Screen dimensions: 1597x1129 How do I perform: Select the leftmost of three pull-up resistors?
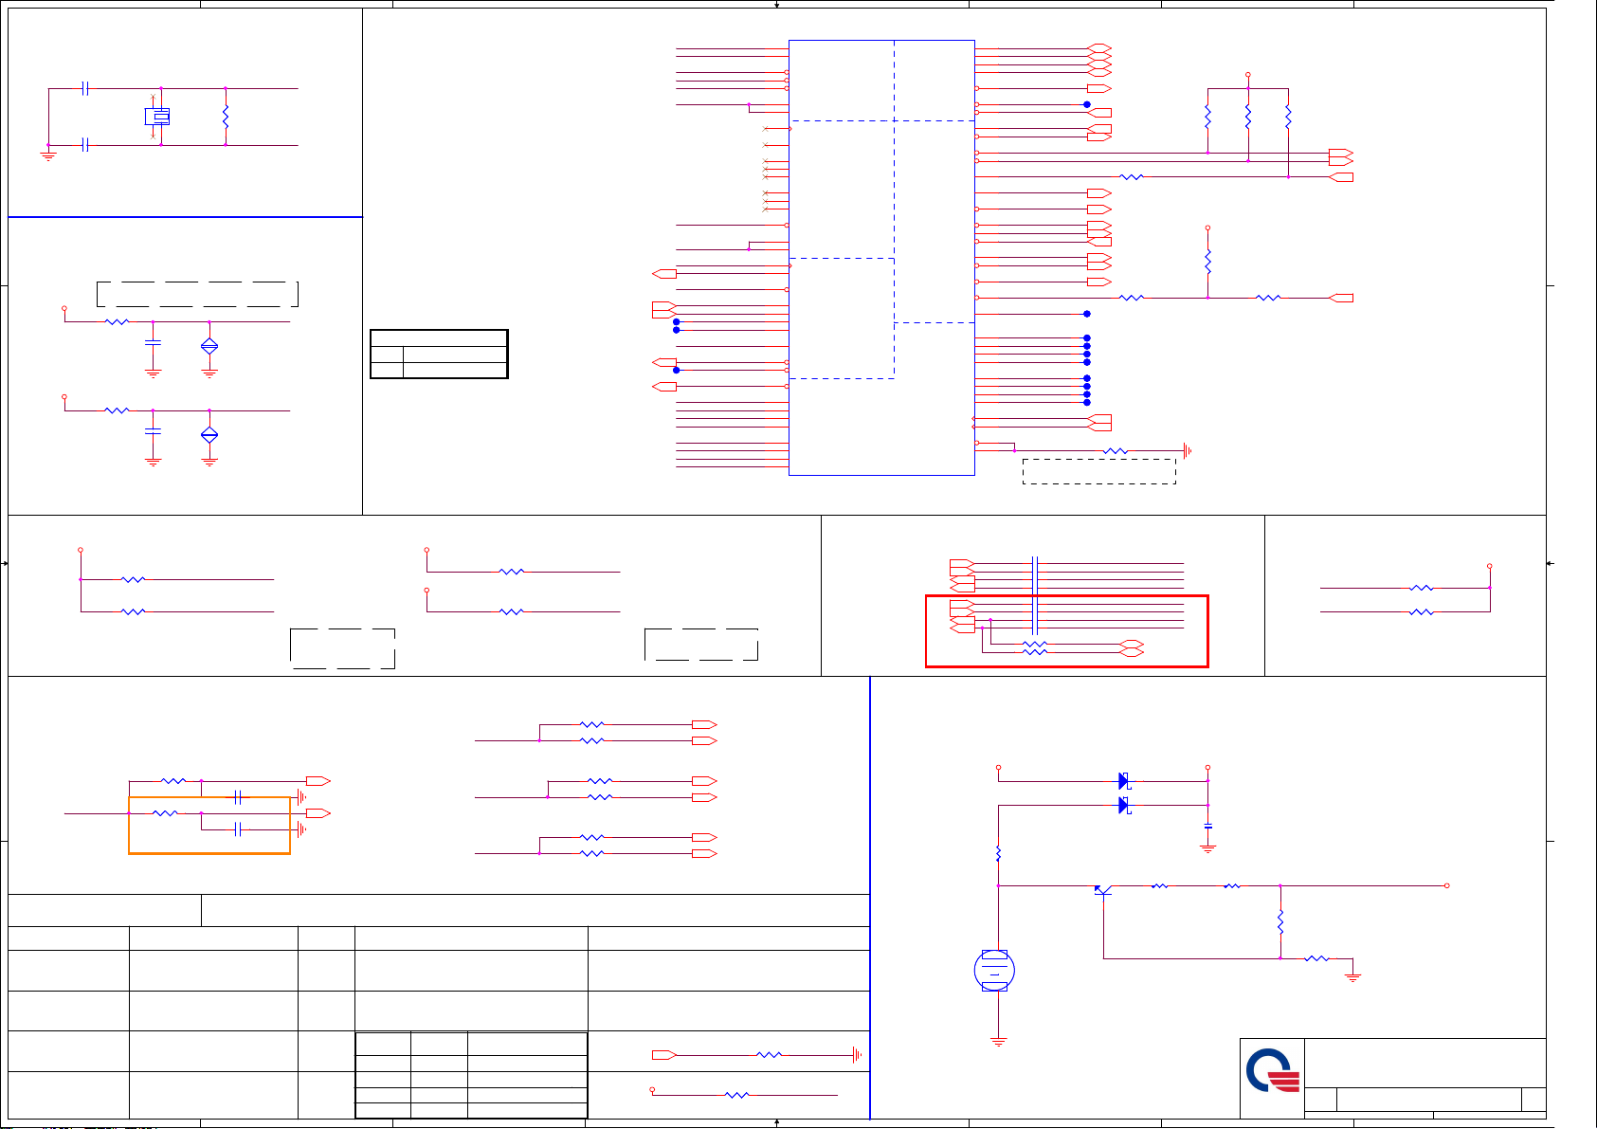(1207, 117)
